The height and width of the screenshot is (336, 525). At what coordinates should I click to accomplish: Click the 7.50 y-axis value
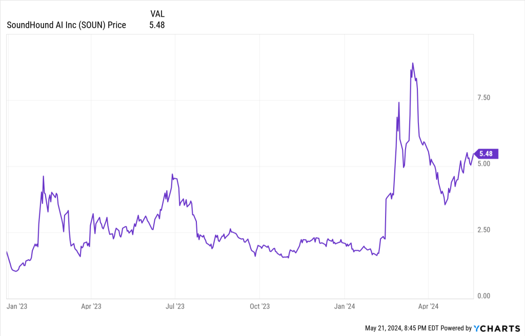click(484, 98)
